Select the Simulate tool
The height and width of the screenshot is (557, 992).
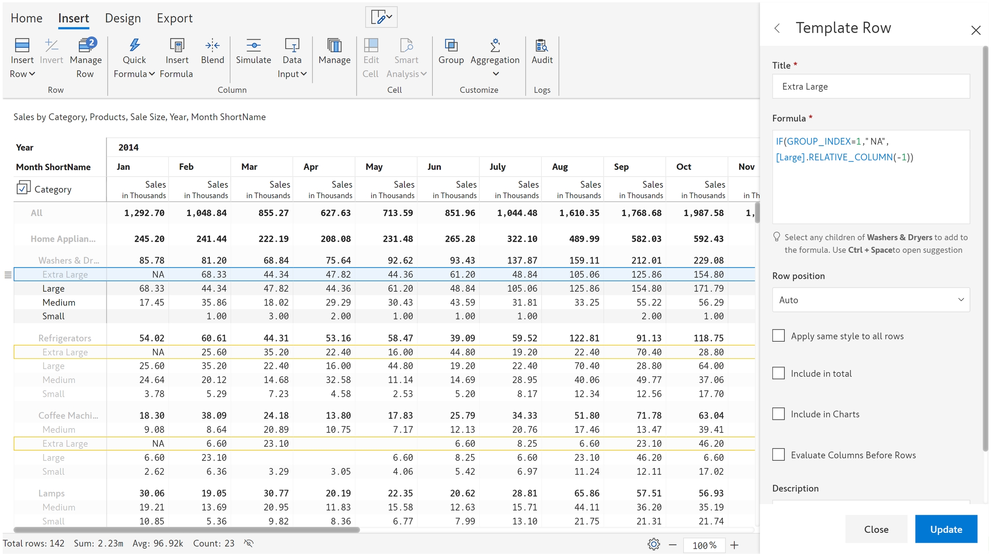(x=253, y=46)
